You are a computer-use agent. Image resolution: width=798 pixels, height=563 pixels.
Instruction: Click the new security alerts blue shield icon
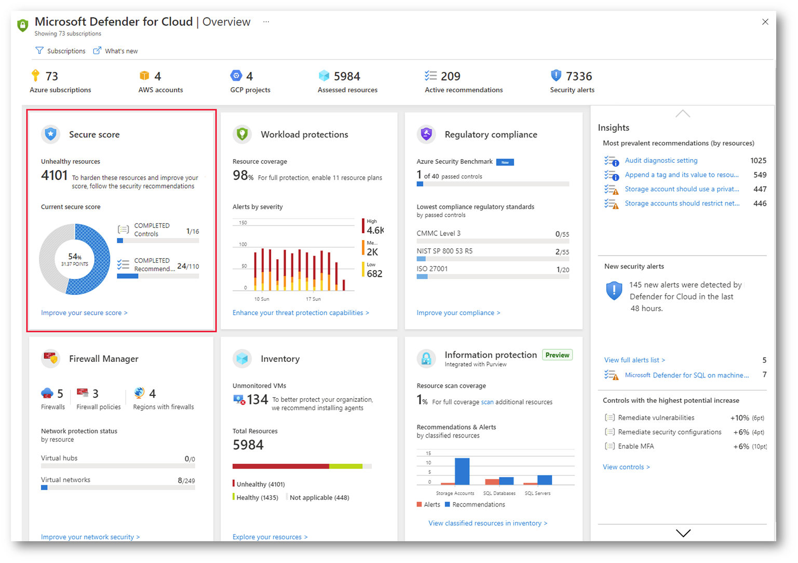[x=614, y=291]
